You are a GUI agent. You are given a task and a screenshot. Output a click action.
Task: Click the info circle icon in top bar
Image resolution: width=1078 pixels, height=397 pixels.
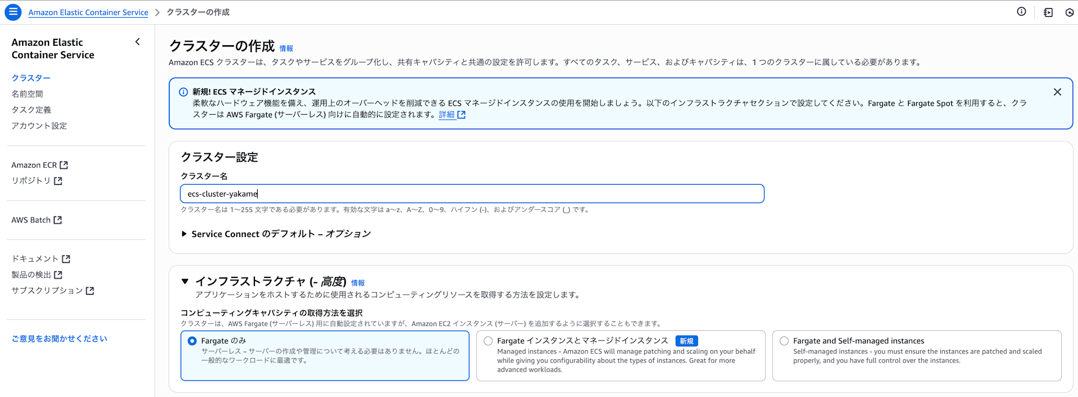(x=1021, y=12)
